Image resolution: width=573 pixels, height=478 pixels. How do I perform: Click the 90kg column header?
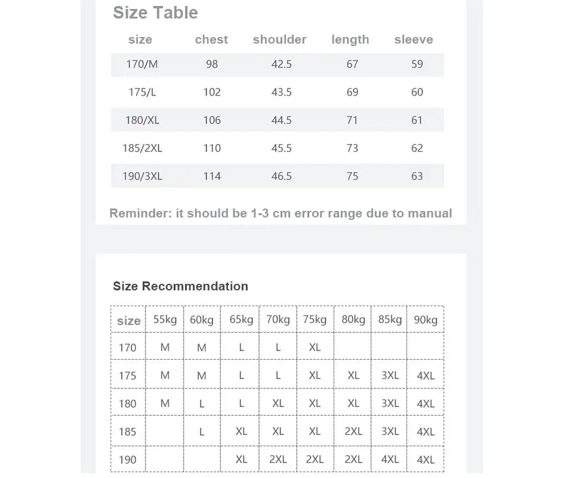click(x=426, y=320)
